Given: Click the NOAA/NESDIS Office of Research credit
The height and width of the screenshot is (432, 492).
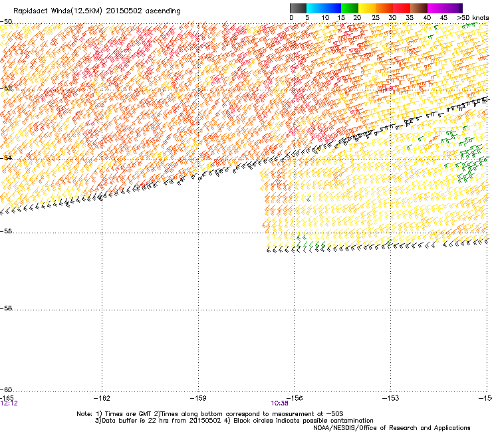Looking at the screenshot, I should [x=392, y=428].
